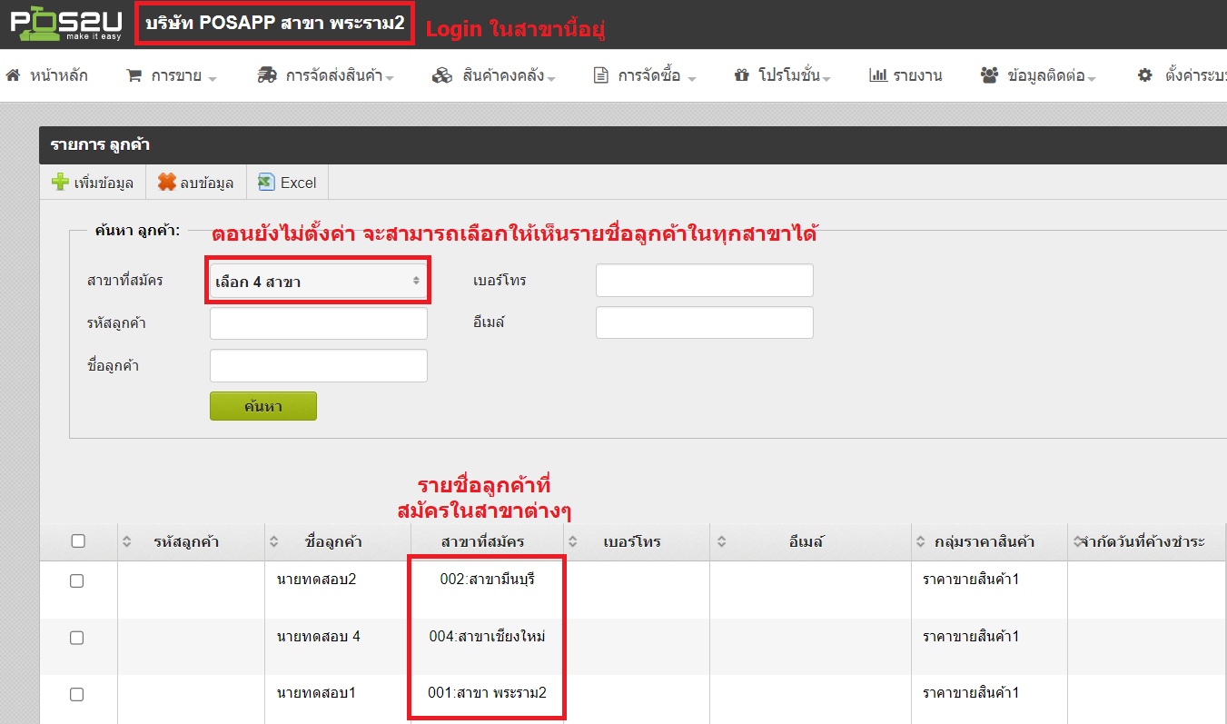Toggle the select-all checkbox in table header
The width and height of the screenshot is (1227, 724).
click(78, 541)
